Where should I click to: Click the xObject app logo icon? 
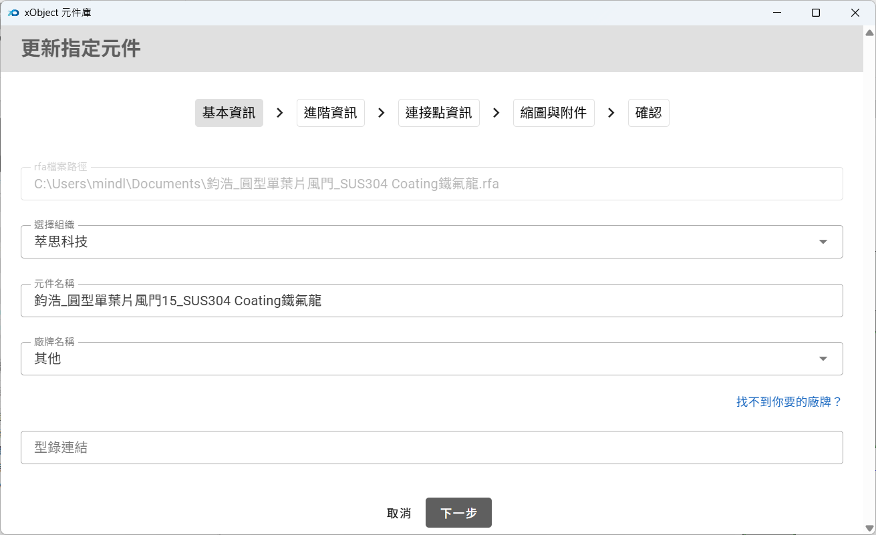(x=13, y=13)
